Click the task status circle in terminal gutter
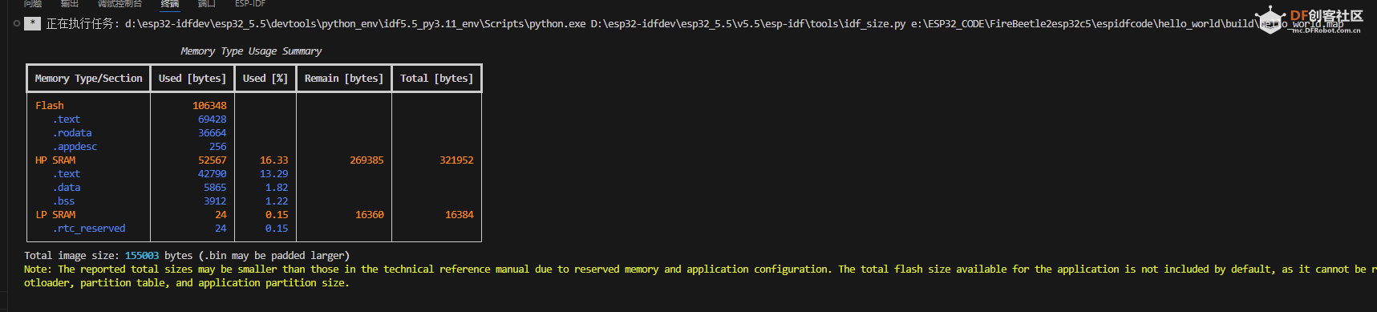The width and height of the screenshot is (1377, 312). pos(17,23)
